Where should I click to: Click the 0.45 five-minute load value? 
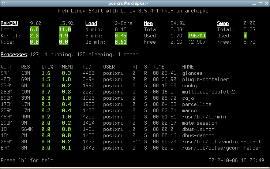121,36
